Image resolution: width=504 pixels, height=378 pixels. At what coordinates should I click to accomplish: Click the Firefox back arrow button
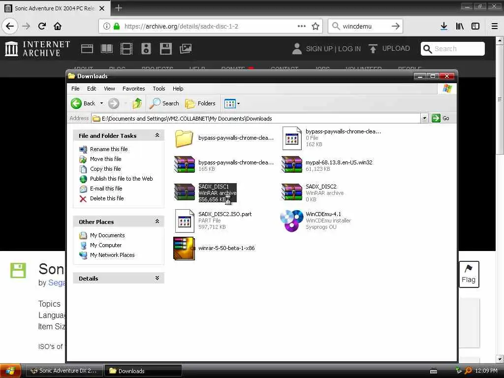[x=10, y=26]
